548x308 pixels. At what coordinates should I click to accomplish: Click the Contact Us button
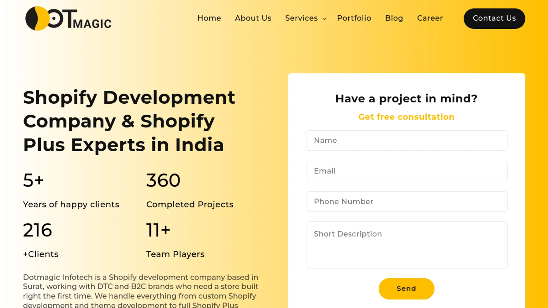(x=494, y=18)
